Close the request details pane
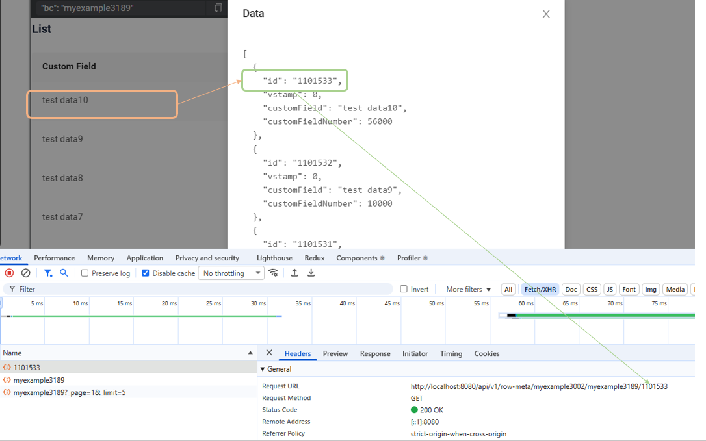 [x=269, y=353]
